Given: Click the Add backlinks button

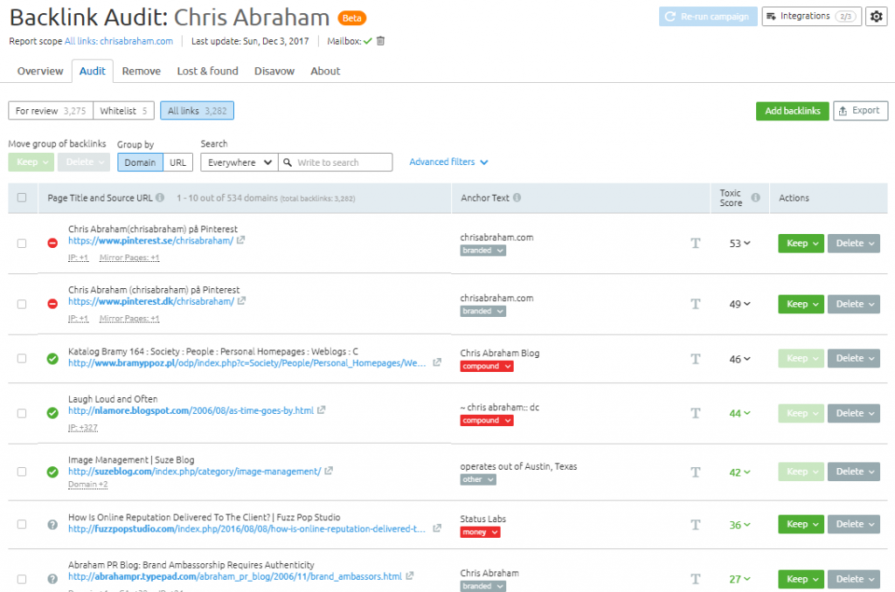Looking at the screenshot, I should tap(792, 111).
